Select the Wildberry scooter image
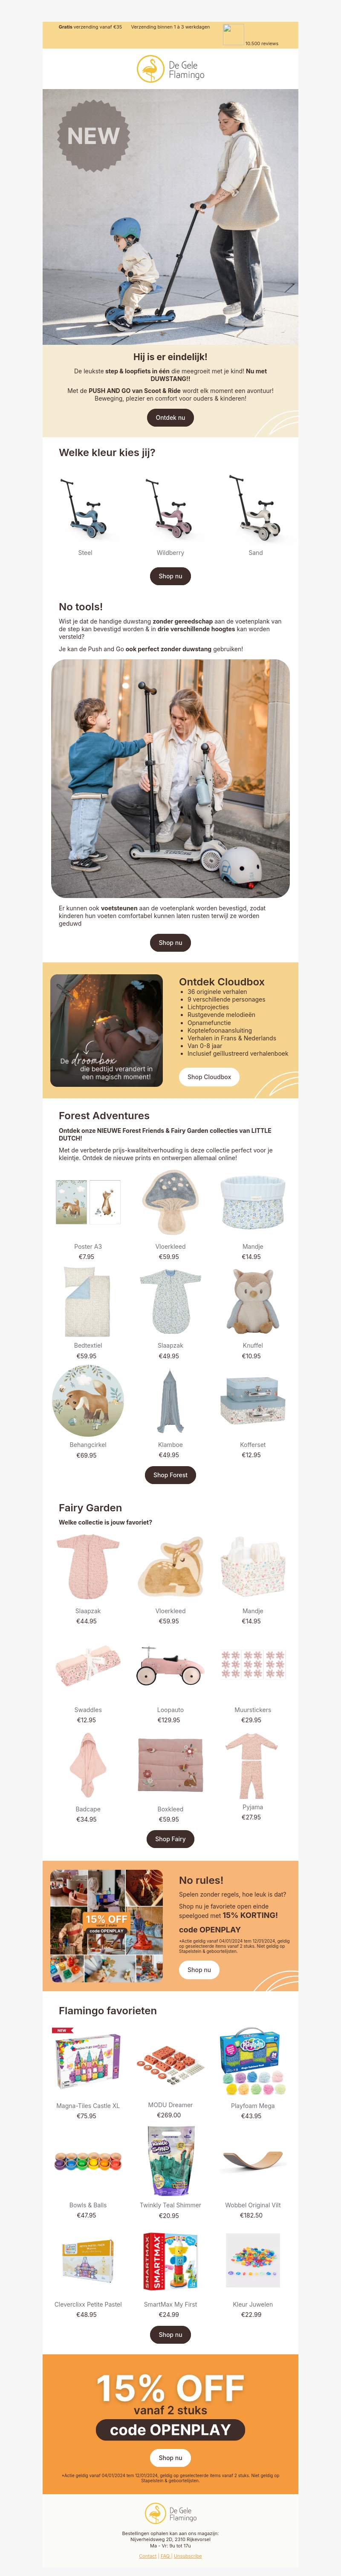The width and height of the screenshot is (341, 2576). coord(170,507)
